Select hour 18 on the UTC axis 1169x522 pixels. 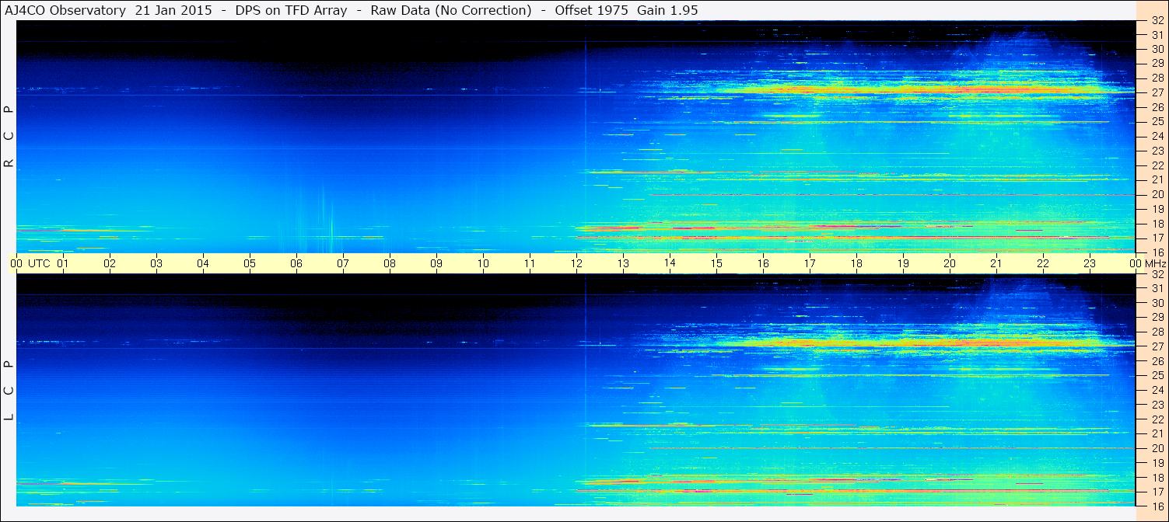[856, 263]
